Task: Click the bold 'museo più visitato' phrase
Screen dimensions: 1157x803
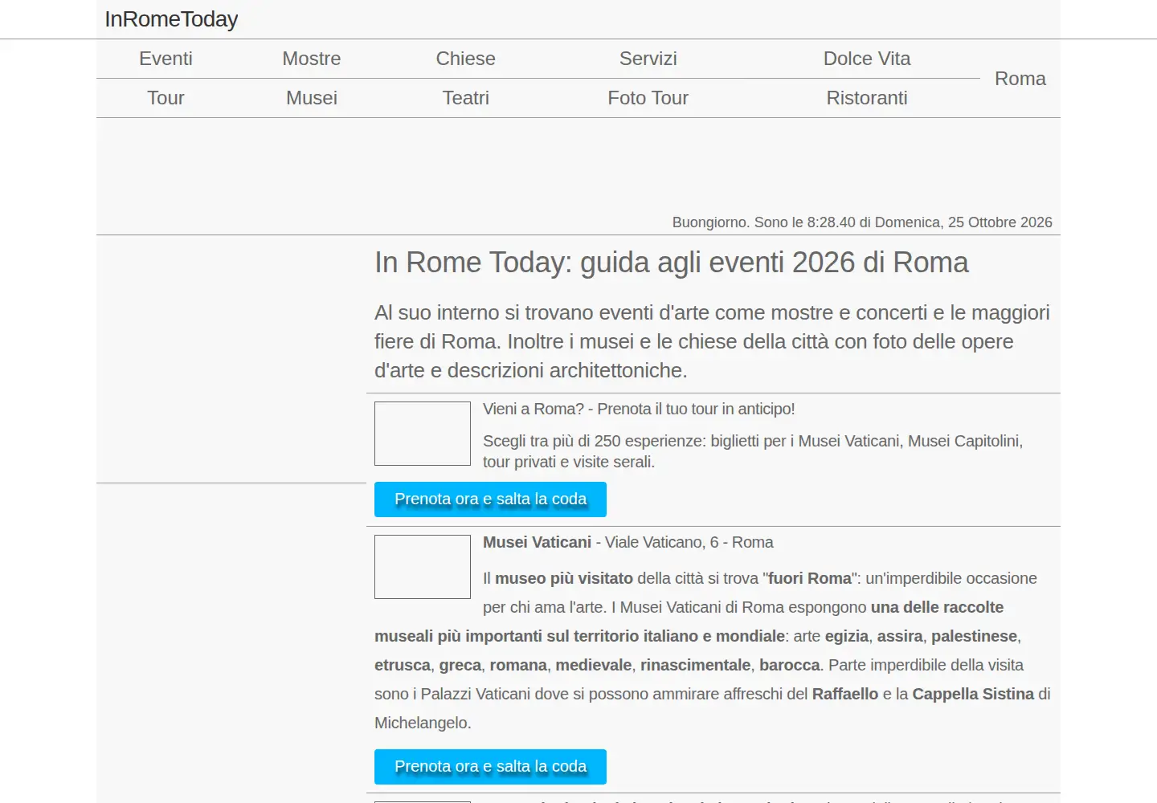Action: point(564,578)
